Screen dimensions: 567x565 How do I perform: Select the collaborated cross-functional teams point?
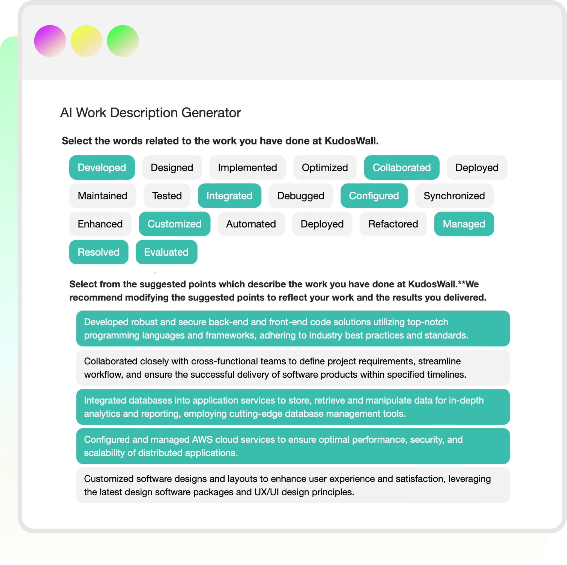(288, 359)
